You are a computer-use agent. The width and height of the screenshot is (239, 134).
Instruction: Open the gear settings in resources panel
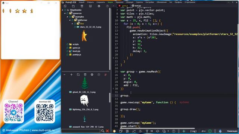click(x=92, y=74)
